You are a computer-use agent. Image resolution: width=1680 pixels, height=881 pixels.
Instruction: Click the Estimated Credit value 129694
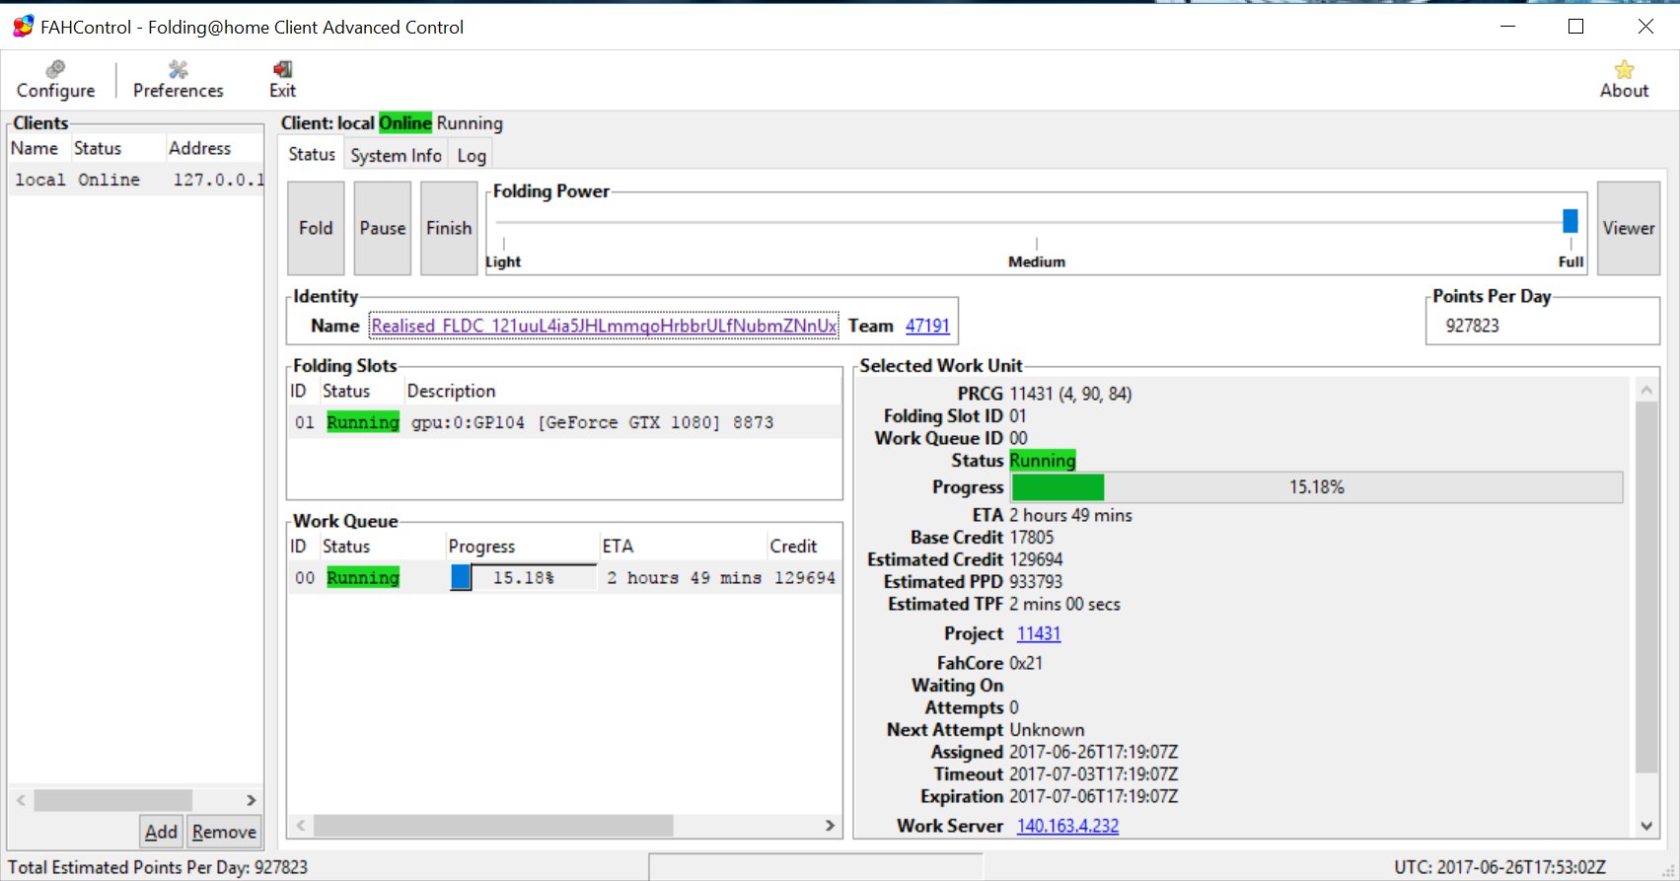tap(1036, 559)
